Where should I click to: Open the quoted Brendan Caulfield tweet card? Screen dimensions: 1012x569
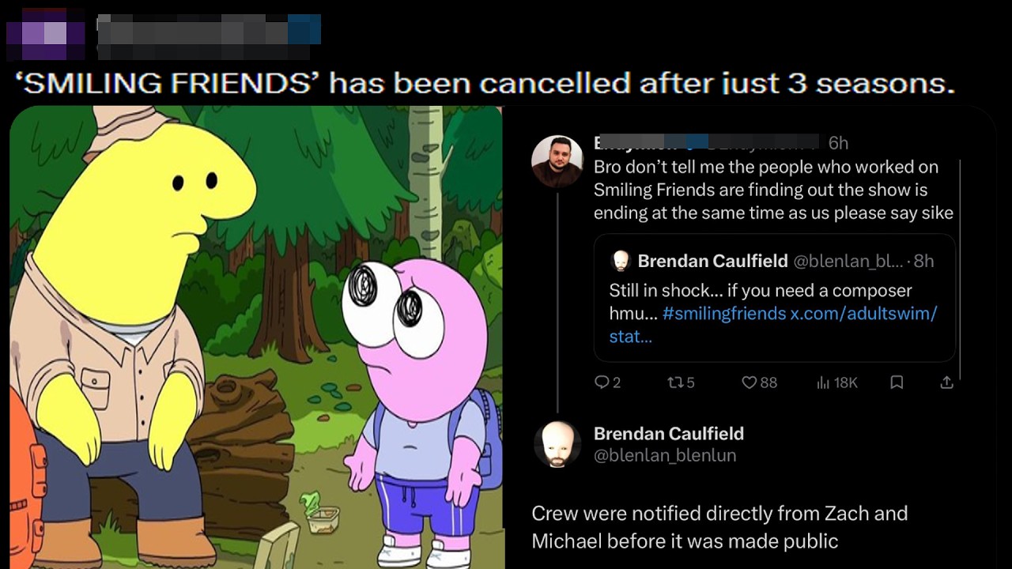tap(775, 298)
